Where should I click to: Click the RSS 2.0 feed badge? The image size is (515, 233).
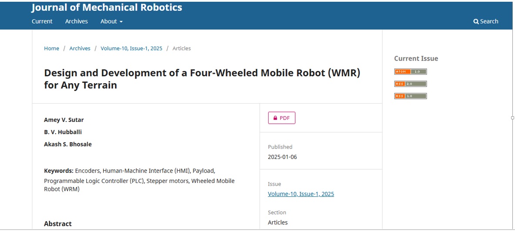tap(411, 84)
